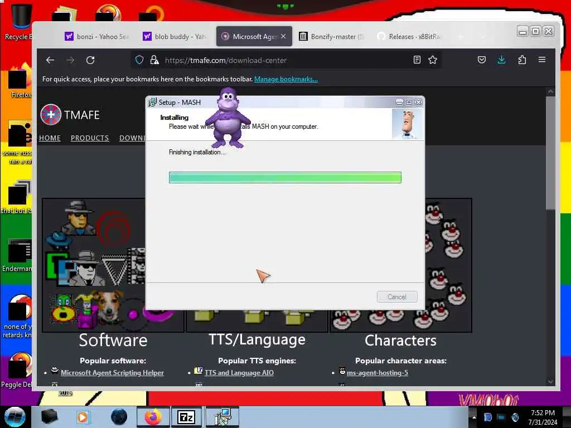571x428 pixels.
Task: Open the PRODUCTS menu on TMAFE
Action: (x=90, y=138)
